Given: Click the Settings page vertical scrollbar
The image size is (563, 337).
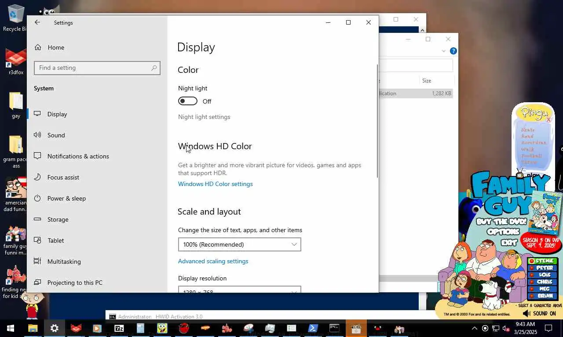Looking at the screenshot, I should click(377, 121).
